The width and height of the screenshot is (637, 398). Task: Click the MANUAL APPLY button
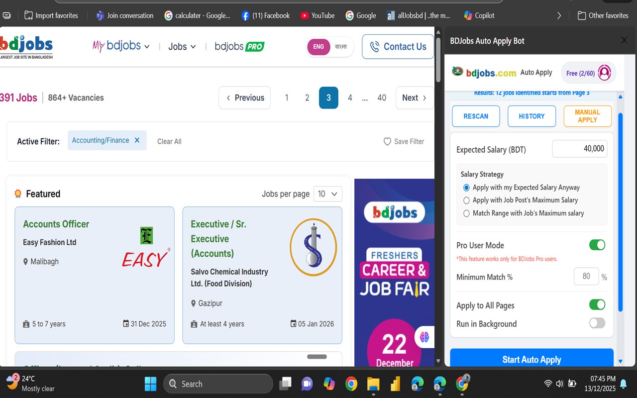tap(587, 116)
